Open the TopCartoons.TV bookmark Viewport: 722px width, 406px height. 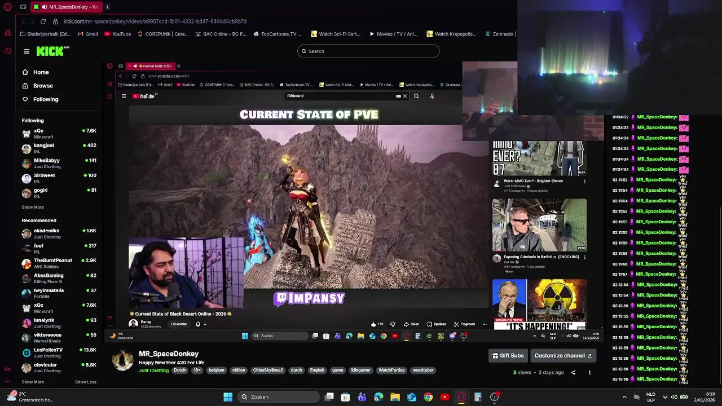point(277,34)
